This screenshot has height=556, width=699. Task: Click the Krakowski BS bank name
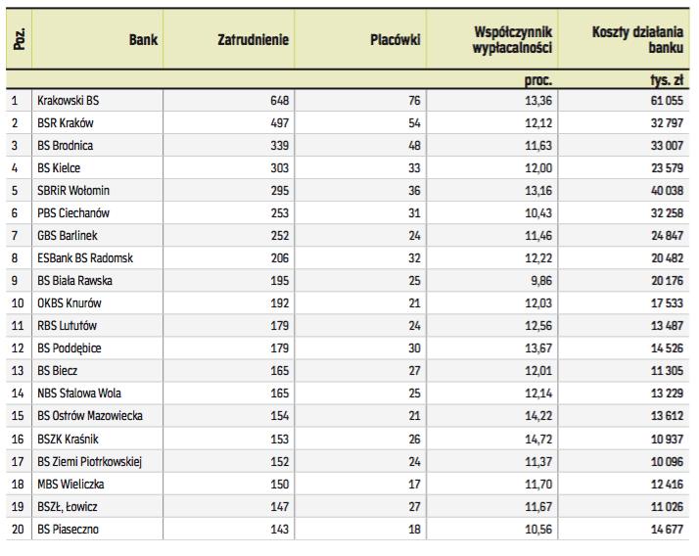coord(68,100)
